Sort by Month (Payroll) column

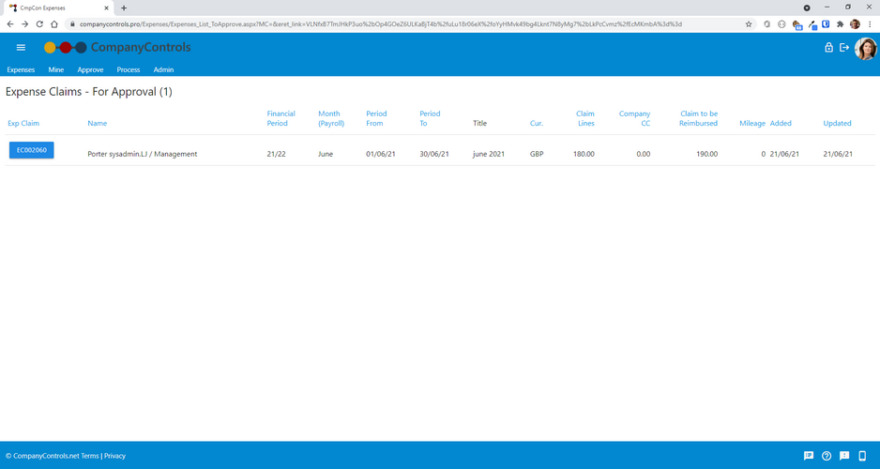(331, 118)
